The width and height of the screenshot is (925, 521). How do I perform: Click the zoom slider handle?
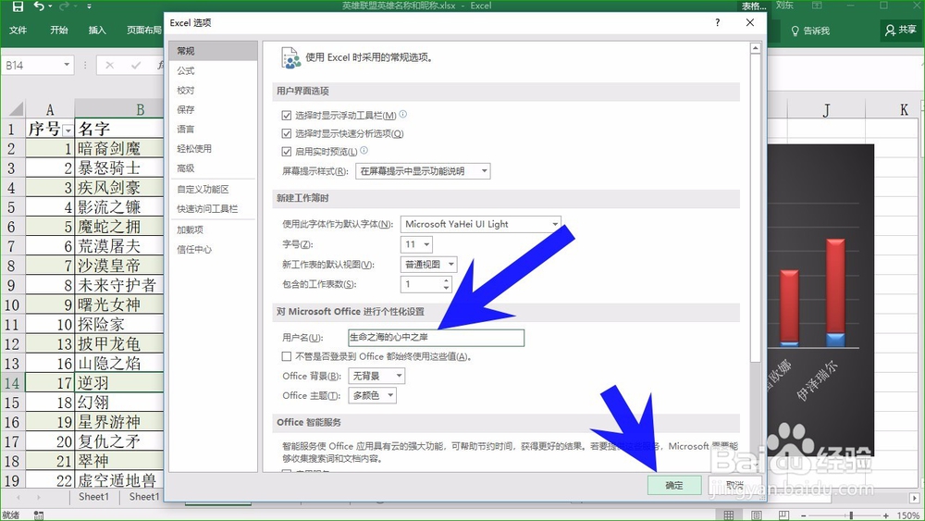click(x=851, y=515)
